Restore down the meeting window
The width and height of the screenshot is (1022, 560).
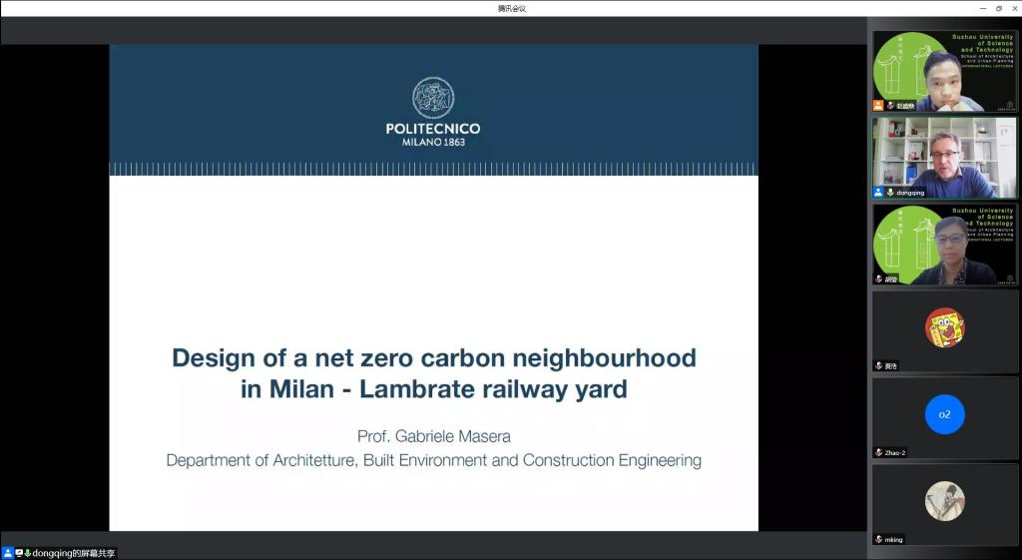998,8
